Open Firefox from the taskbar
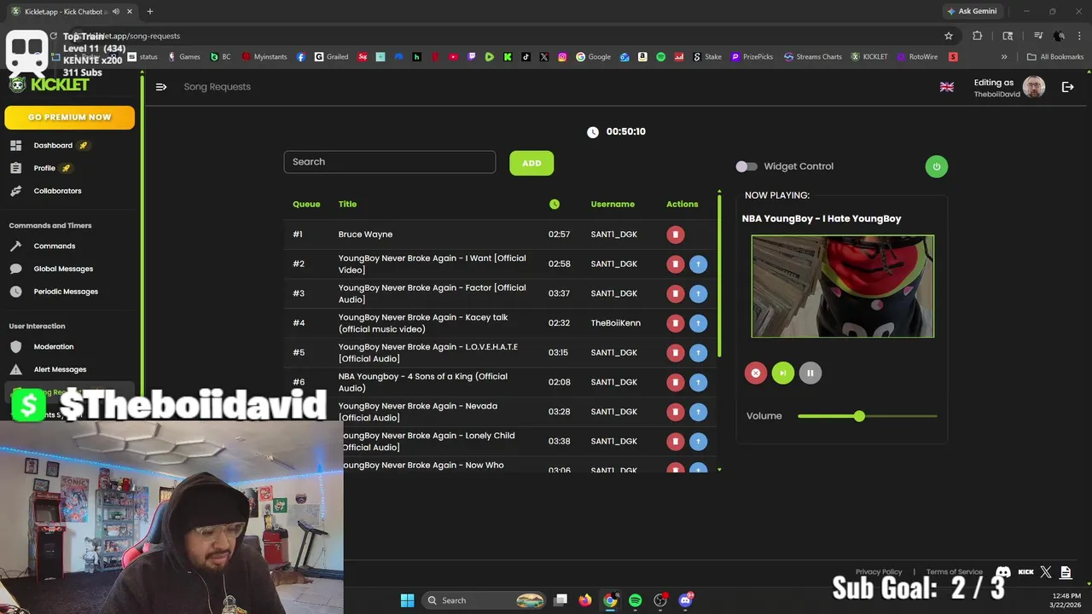1092x614 pixels. [x=585, y=600]
